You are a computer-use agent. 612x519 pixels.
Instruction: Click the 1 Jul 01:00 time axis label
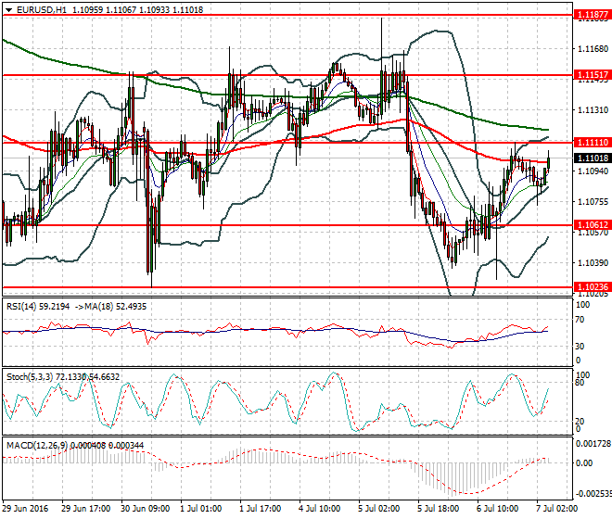click(200, 509)
